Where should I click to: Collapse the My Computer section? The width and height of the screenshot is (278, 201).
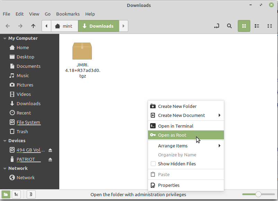point(5,38)
